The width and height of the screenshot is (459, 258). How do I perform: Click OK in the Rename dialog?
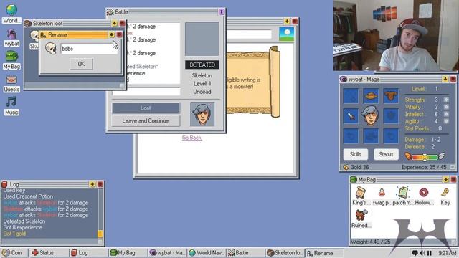click(x=81, y=64)
